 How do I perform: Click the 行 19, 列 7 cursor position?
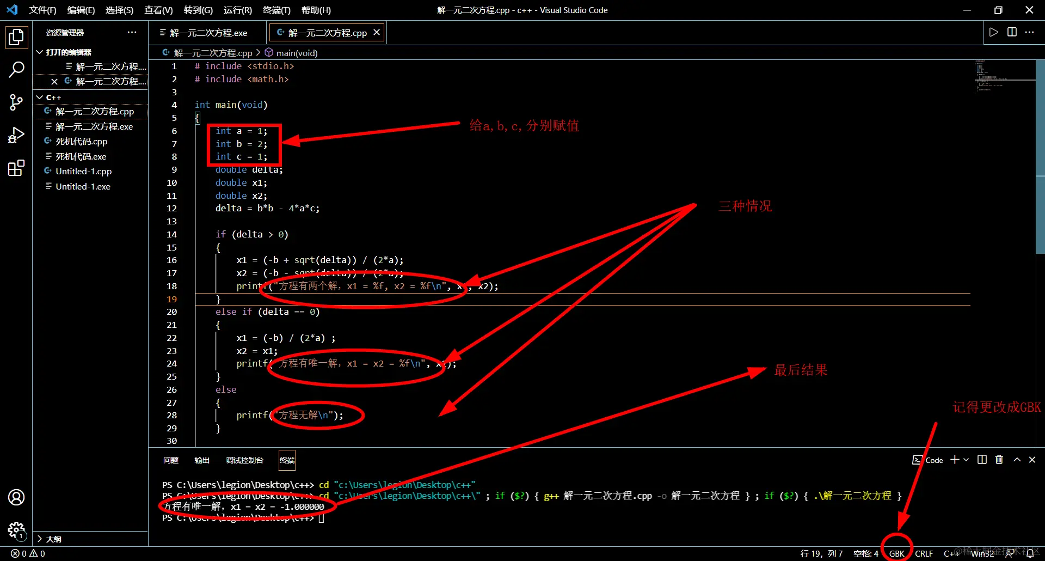click(821, 553)
